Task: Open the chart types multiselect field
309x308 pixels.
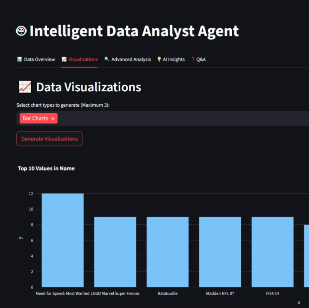Action: (183, 118)
